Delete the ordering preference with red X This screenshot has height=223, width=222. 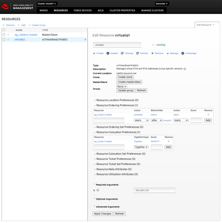click(208, 115)
